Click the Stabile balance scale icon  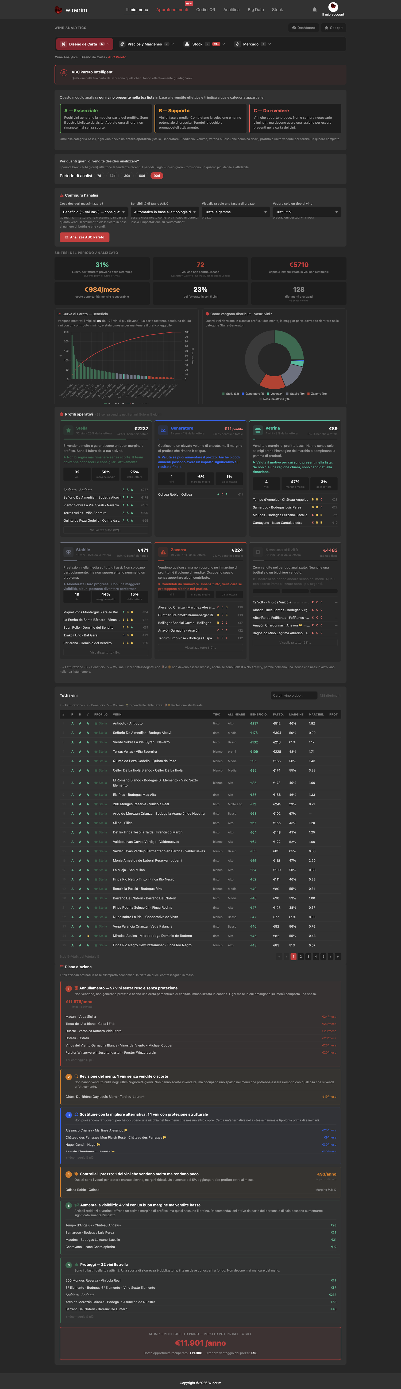(68, 552)
